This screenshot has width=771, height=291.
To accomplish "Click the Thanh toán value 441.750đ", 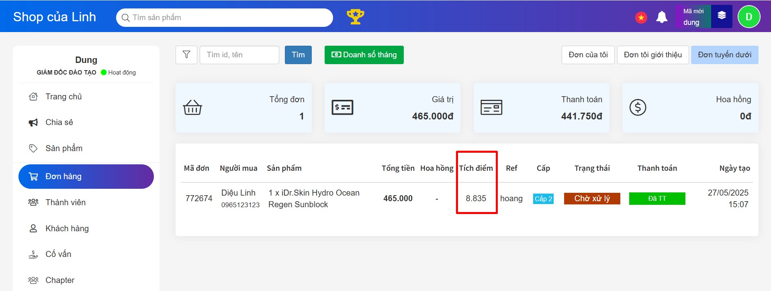I will pos(582,116).
